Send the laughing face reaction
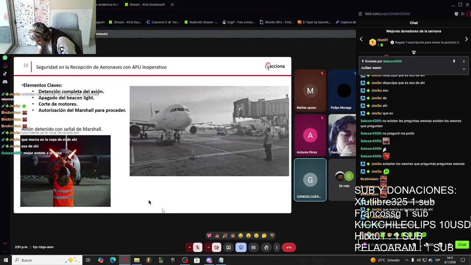 pos(241,236)
